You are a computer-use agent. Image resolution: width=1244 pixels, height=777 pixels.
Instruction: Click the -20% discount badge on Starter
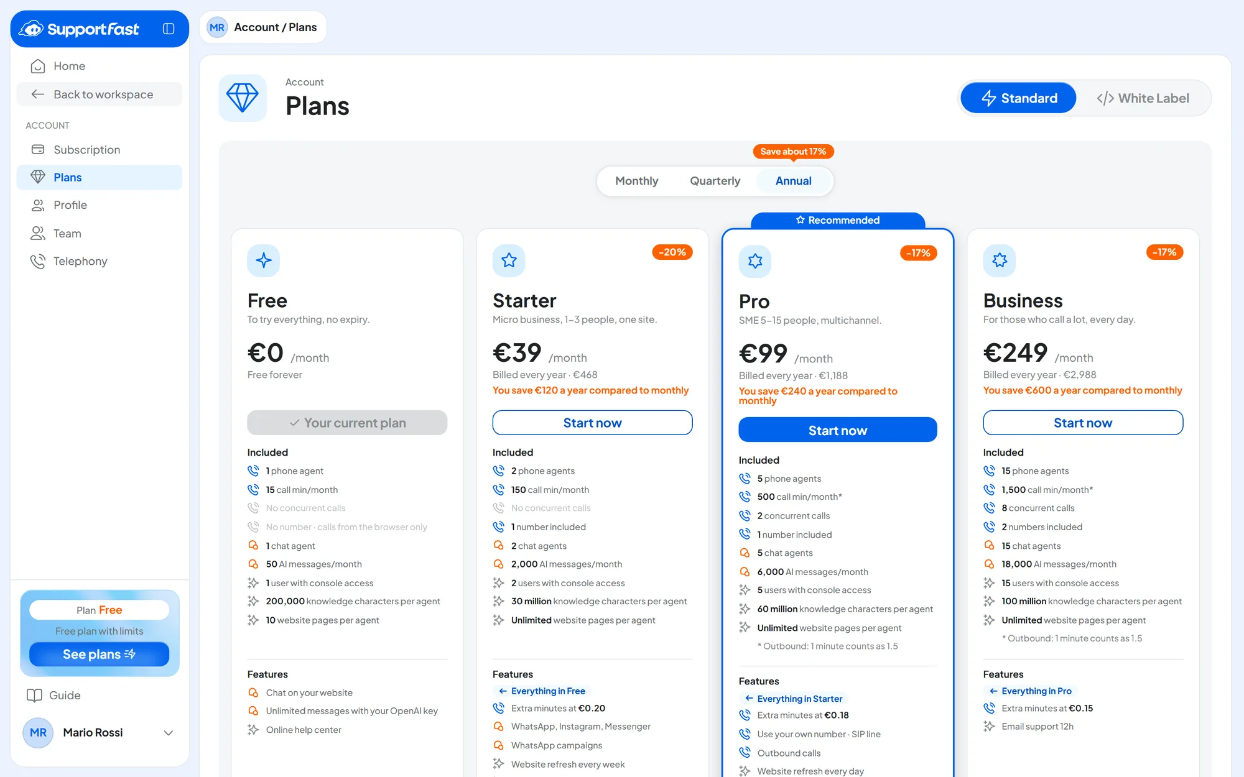[672, 252]
